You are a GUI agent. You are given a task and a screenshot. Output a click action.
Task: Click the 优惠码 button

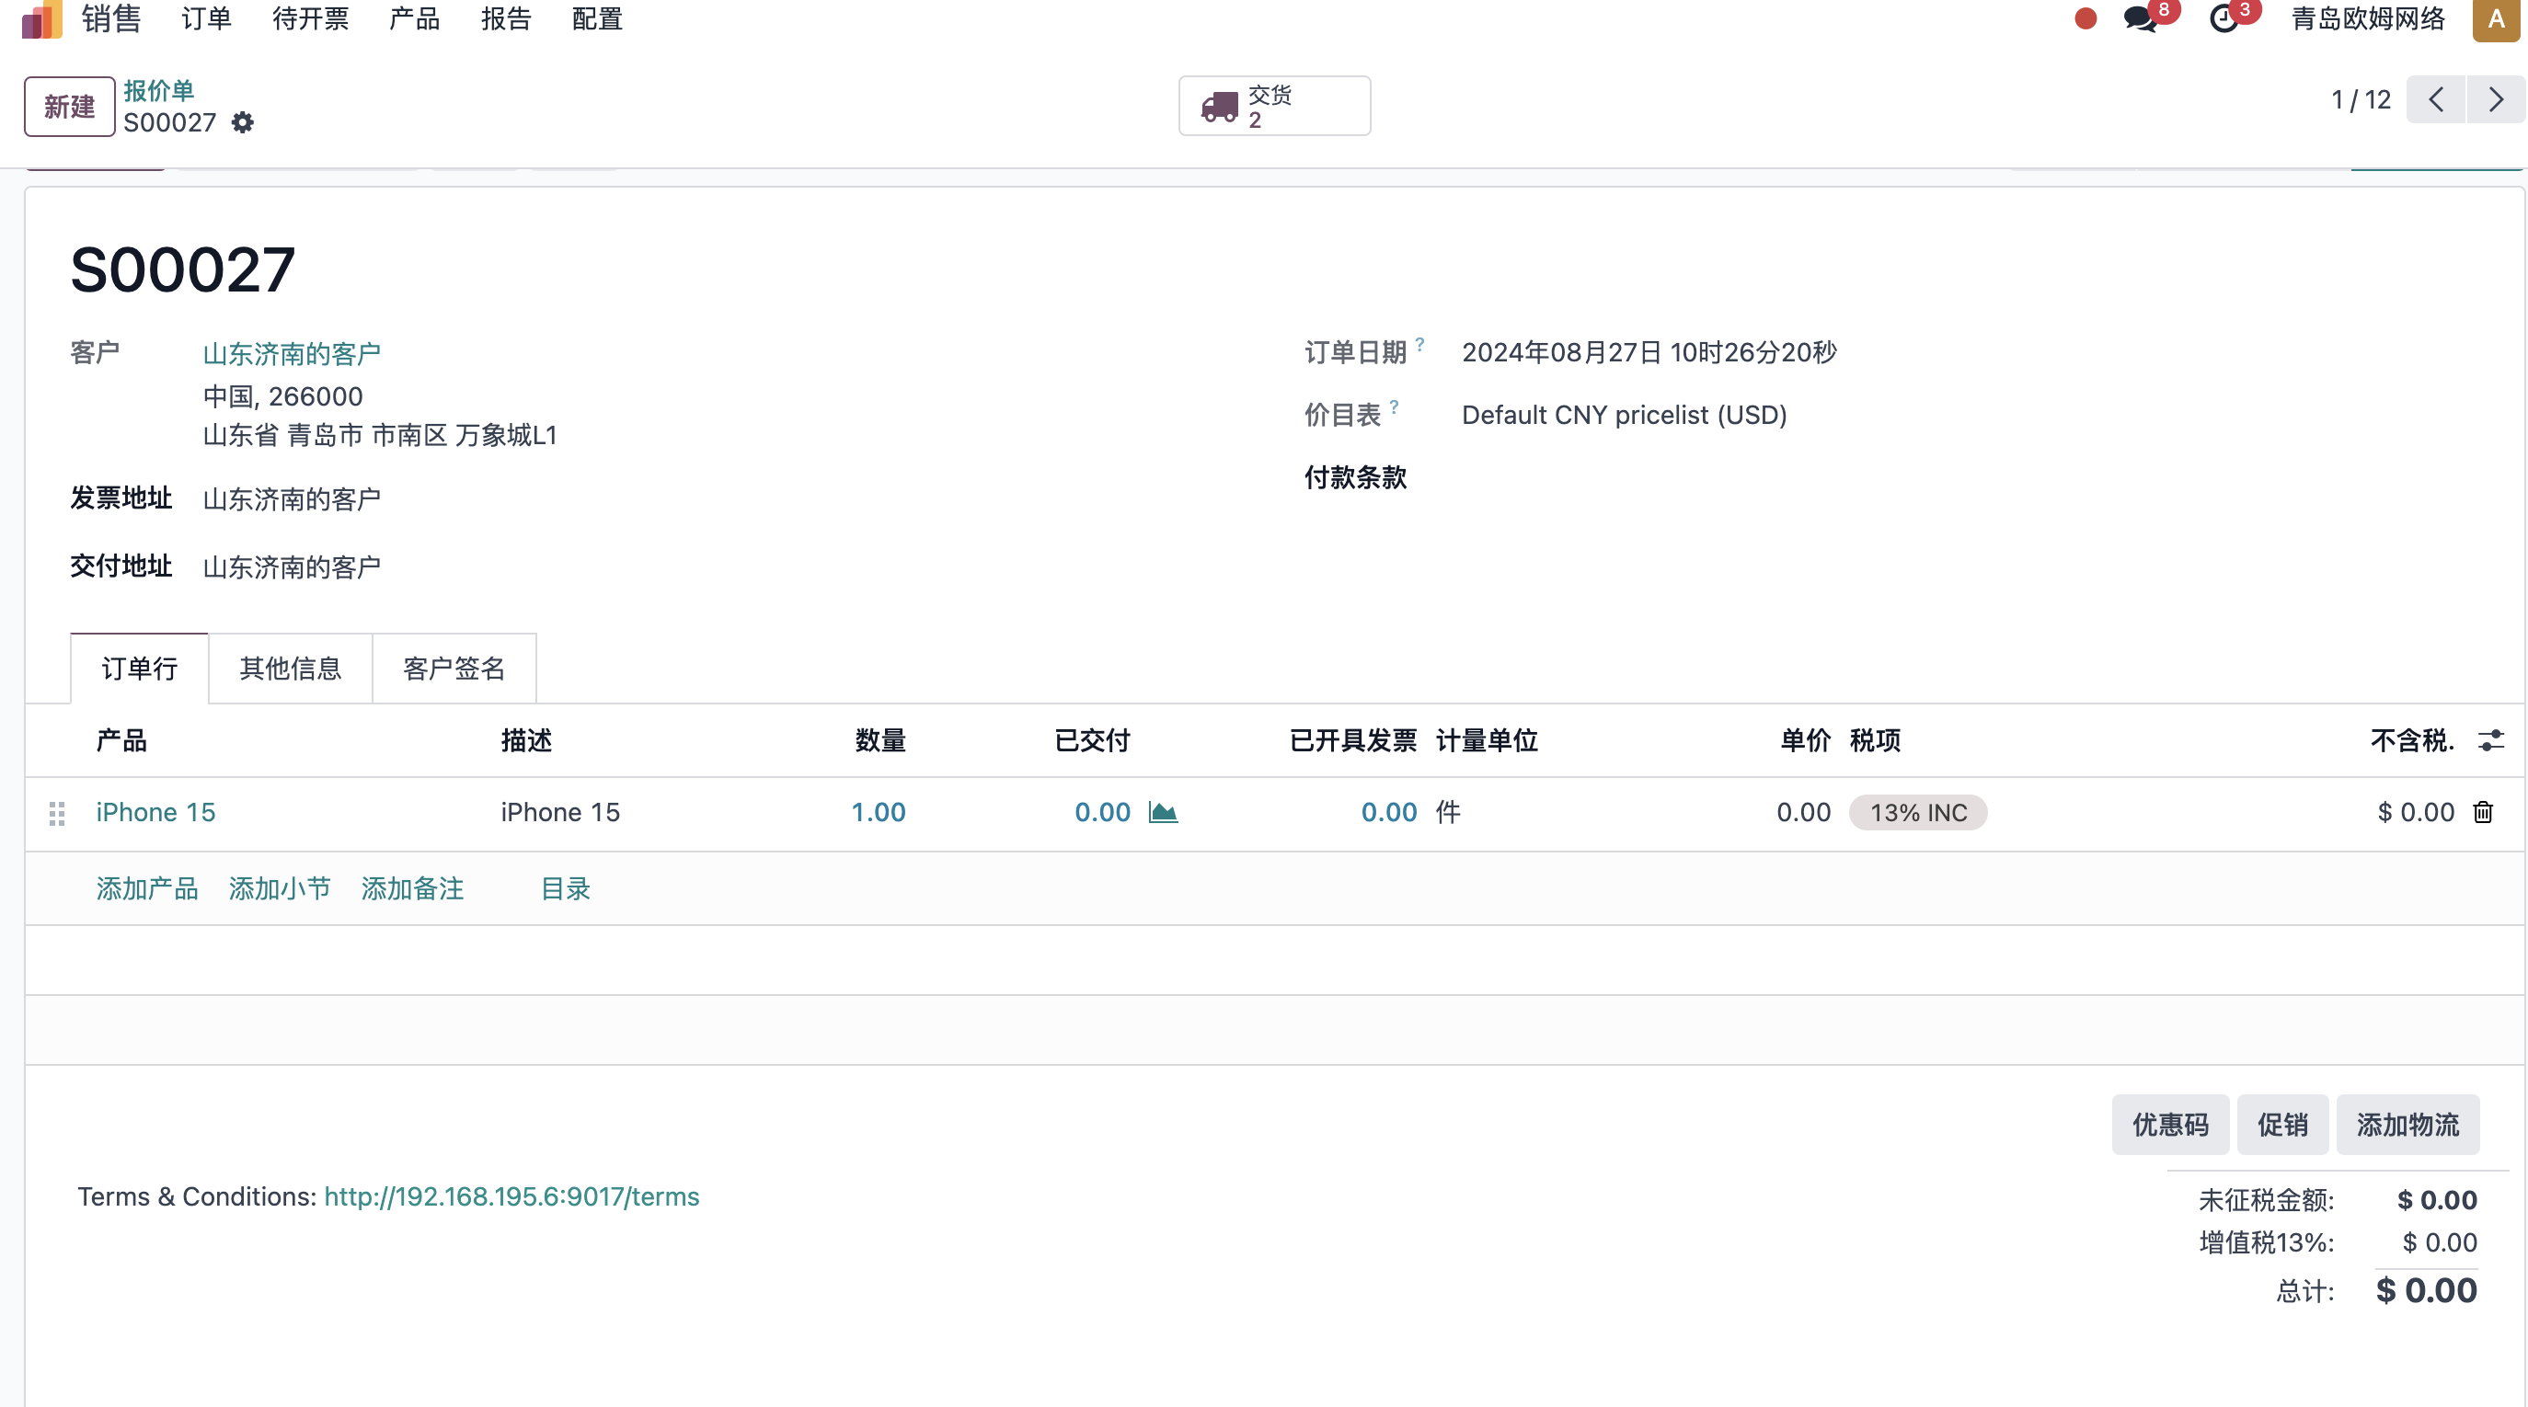pos(2170,1125)
